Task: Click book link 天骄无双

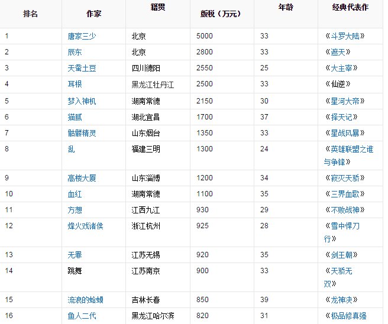Action: pyautogui.click(x=338, y=277)
